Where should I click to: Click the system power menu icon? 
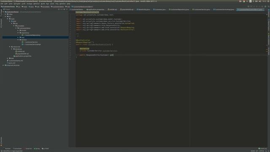pyautogui.click(x=268, y=1)
